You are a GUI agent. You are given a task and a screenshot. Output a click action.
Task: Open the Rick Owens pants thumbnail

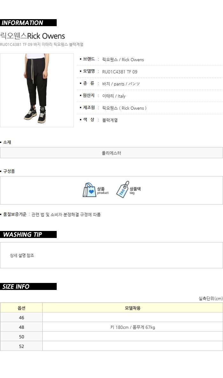[37, 90]
